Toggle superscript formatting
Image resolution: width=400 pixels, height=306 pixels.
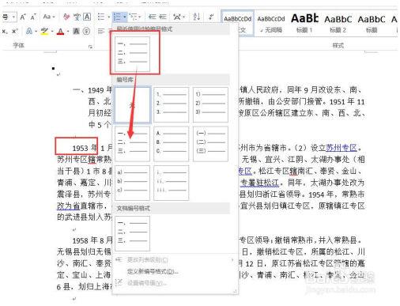click(14, 32)
